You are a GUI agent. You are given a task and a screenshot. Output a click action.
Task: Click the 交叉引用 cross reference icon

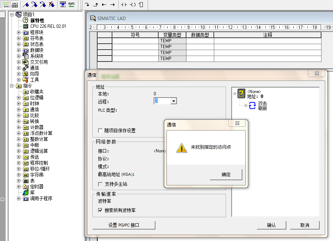26,62
